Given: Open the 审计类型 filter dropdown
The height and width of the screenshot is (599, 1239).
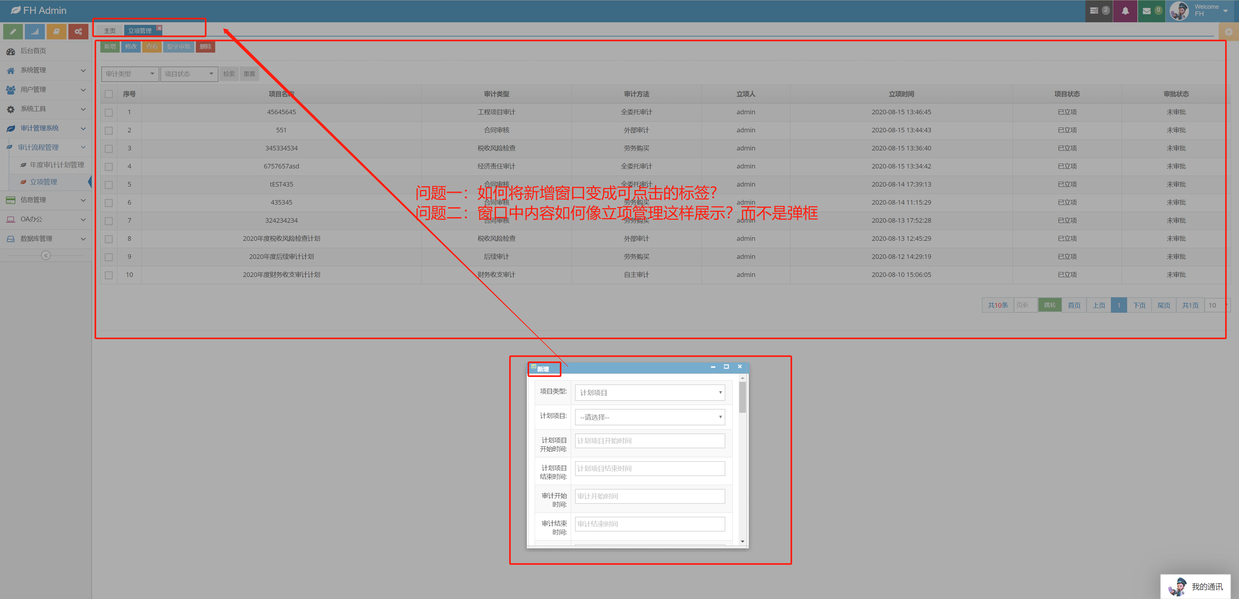Looking at the screenshot, I should point(130,74).
